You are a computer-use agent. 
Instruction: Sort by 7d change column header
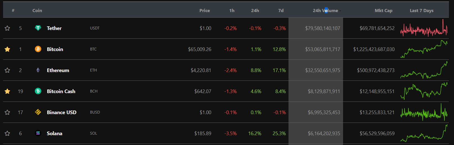coord(281,10)
